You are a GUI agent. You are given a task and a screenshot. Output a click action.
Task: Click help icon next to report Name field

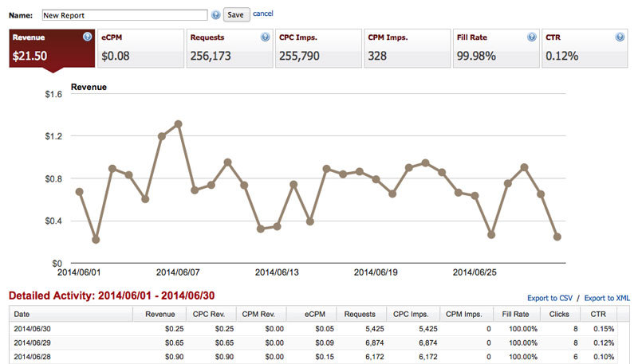[x=215, y=15]
